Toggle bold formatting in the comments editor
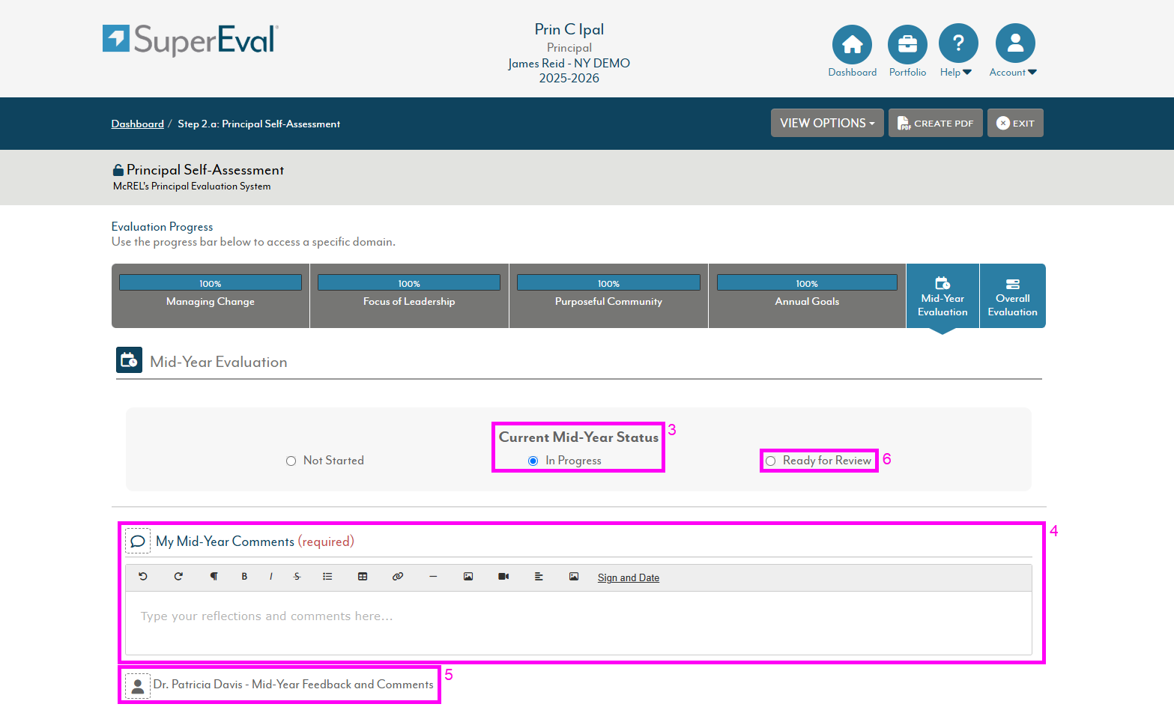Image resolution: width=1174 pixels, height=722 pixels. [244, 577]
